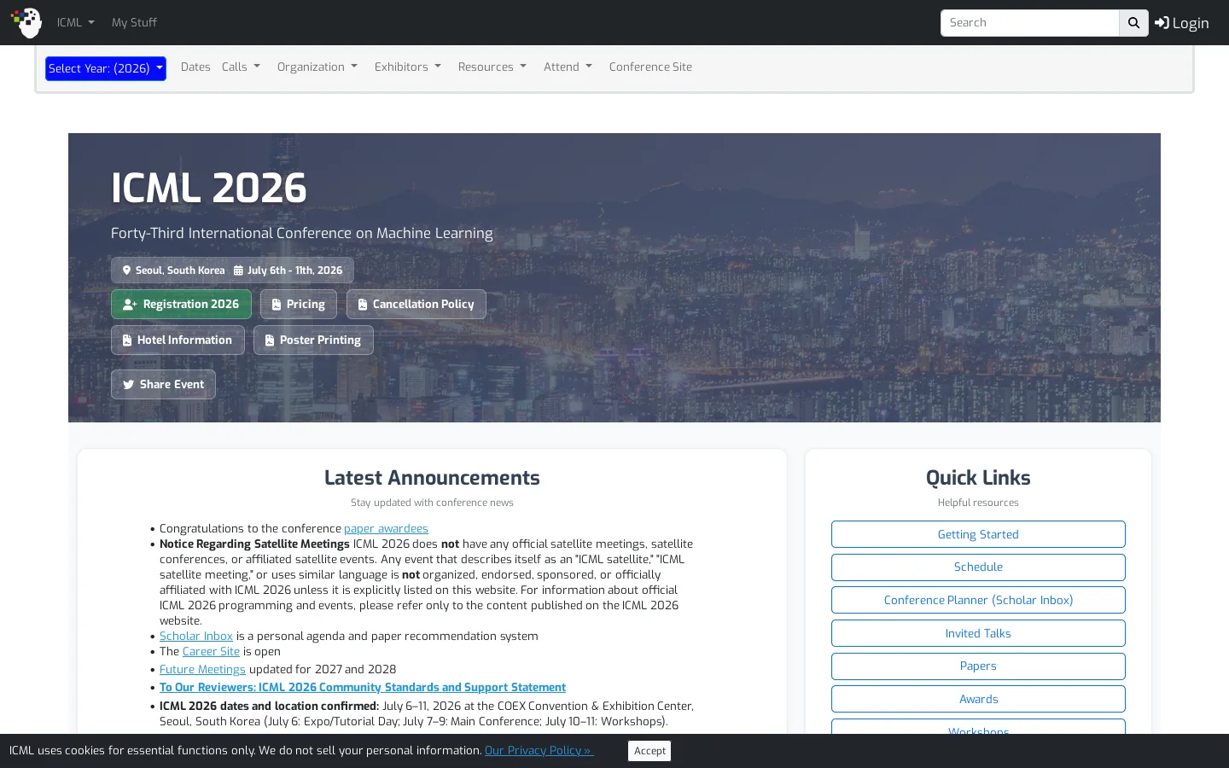
Task: Click the search magnifier button
Action: click(x=1133, y=23)
